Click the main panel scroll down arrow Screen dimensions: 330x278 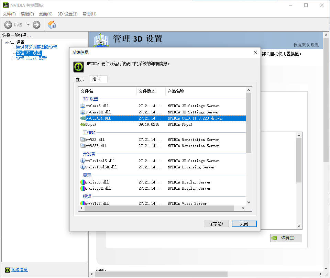pyautogui.click(x=326, y=268)
